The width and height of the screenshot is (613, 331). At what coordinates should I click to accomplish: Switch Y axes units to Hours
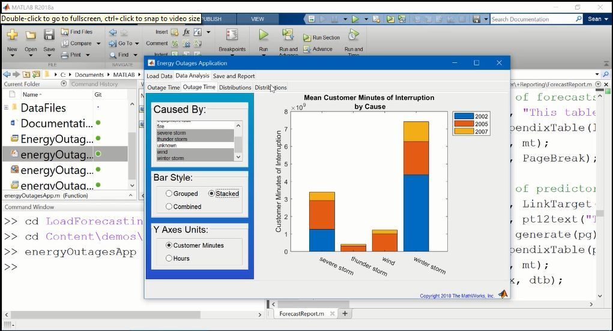169,258
